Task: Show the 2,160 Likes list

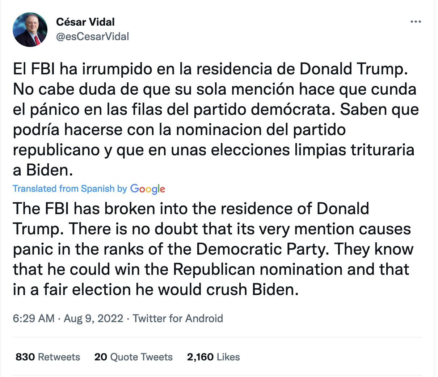Action: [x=213, y=357]
